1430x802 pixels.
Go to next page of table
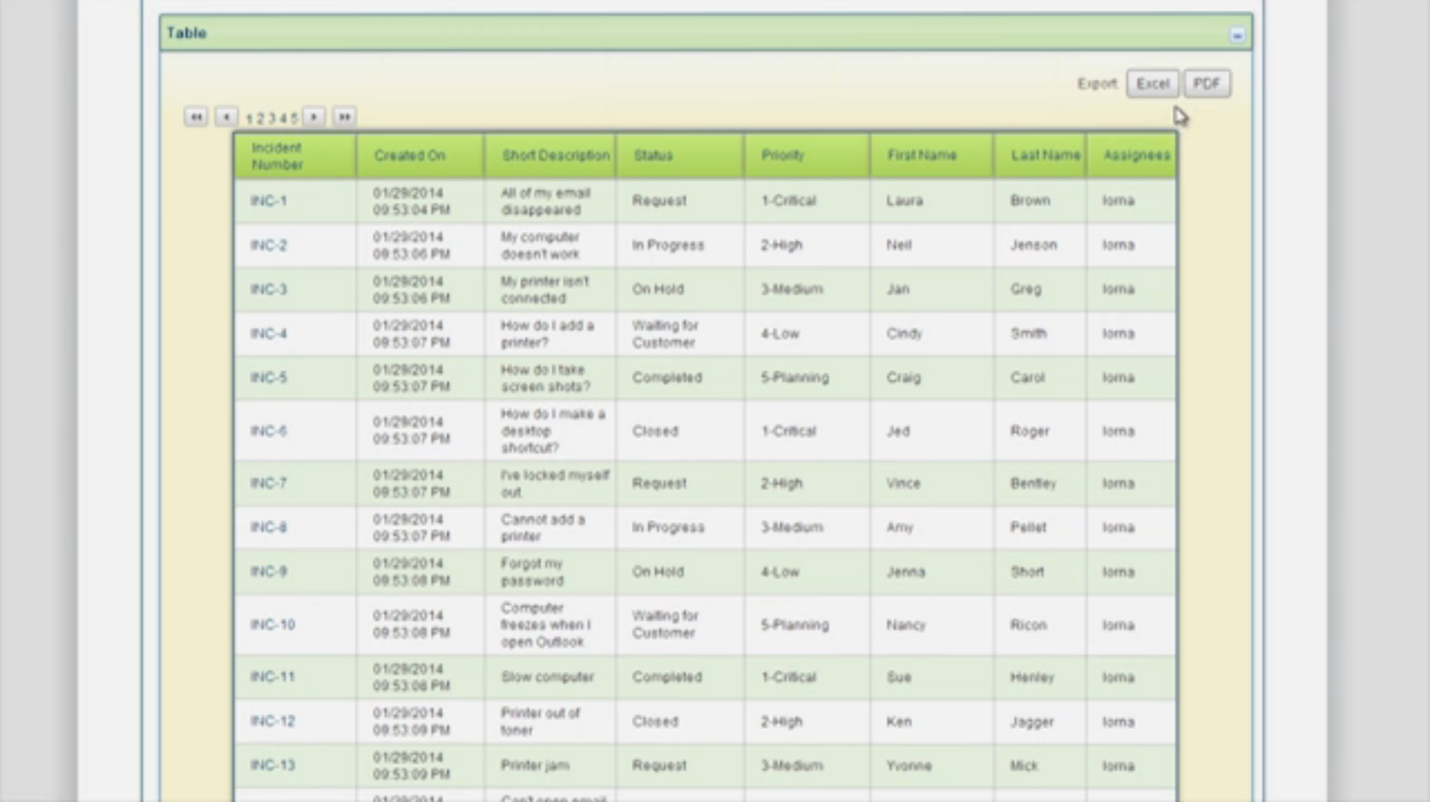pyautogui.click(x=314, y=117)
